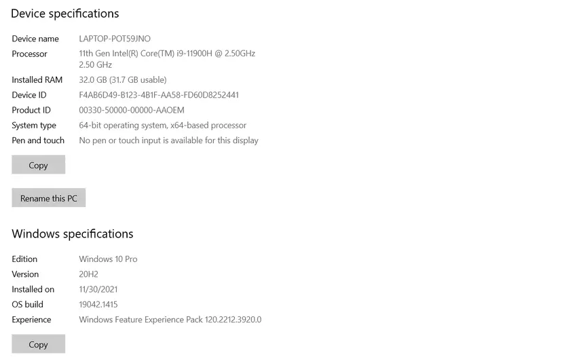Viewport: 577px width, 357px height.
Task: Click Copy button under Windows specifications
Action: pos(39,344)
